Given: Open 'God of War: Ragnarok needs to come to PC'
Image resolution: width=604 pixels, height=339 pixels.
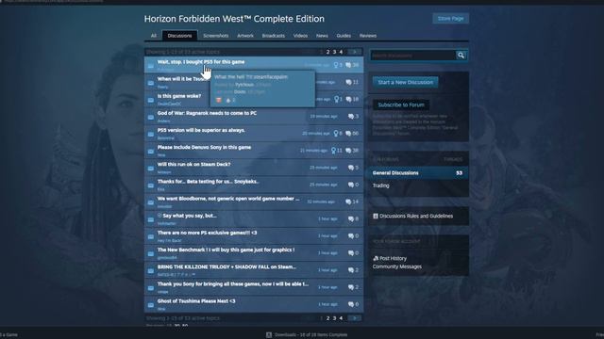Looking at the screenshot, I should [207, 113].
